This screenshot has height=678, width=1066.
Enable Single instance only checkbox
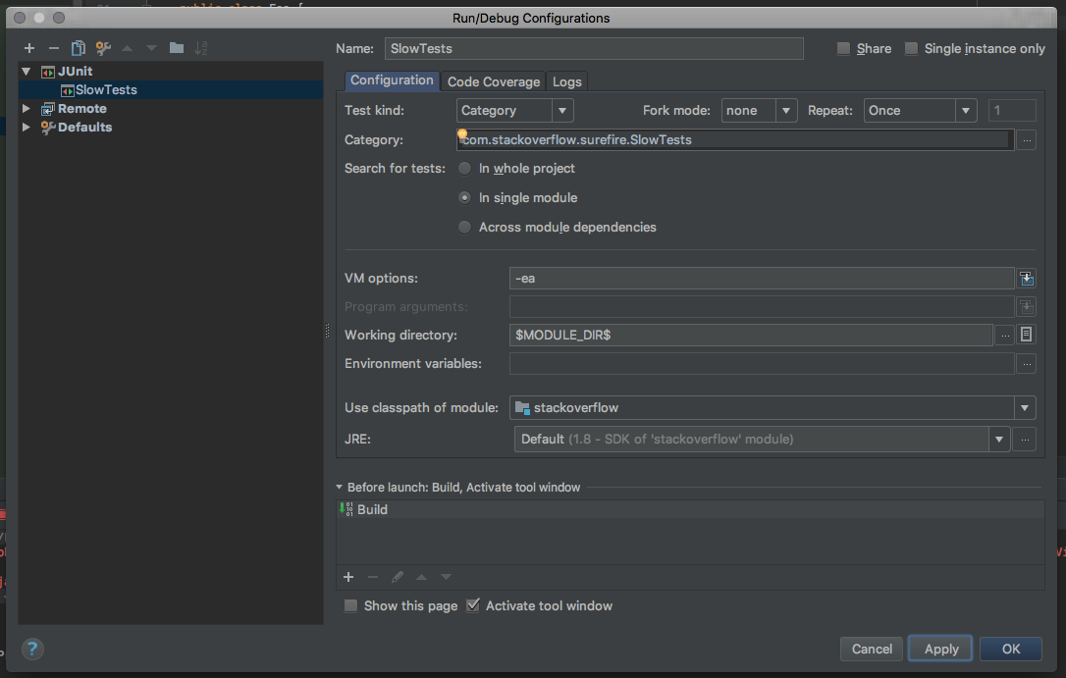coord(911,48)
